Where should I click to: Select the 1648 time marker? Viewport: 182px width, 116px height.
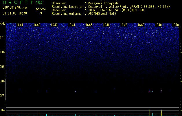pyautogui.click(x=141, y=25)
